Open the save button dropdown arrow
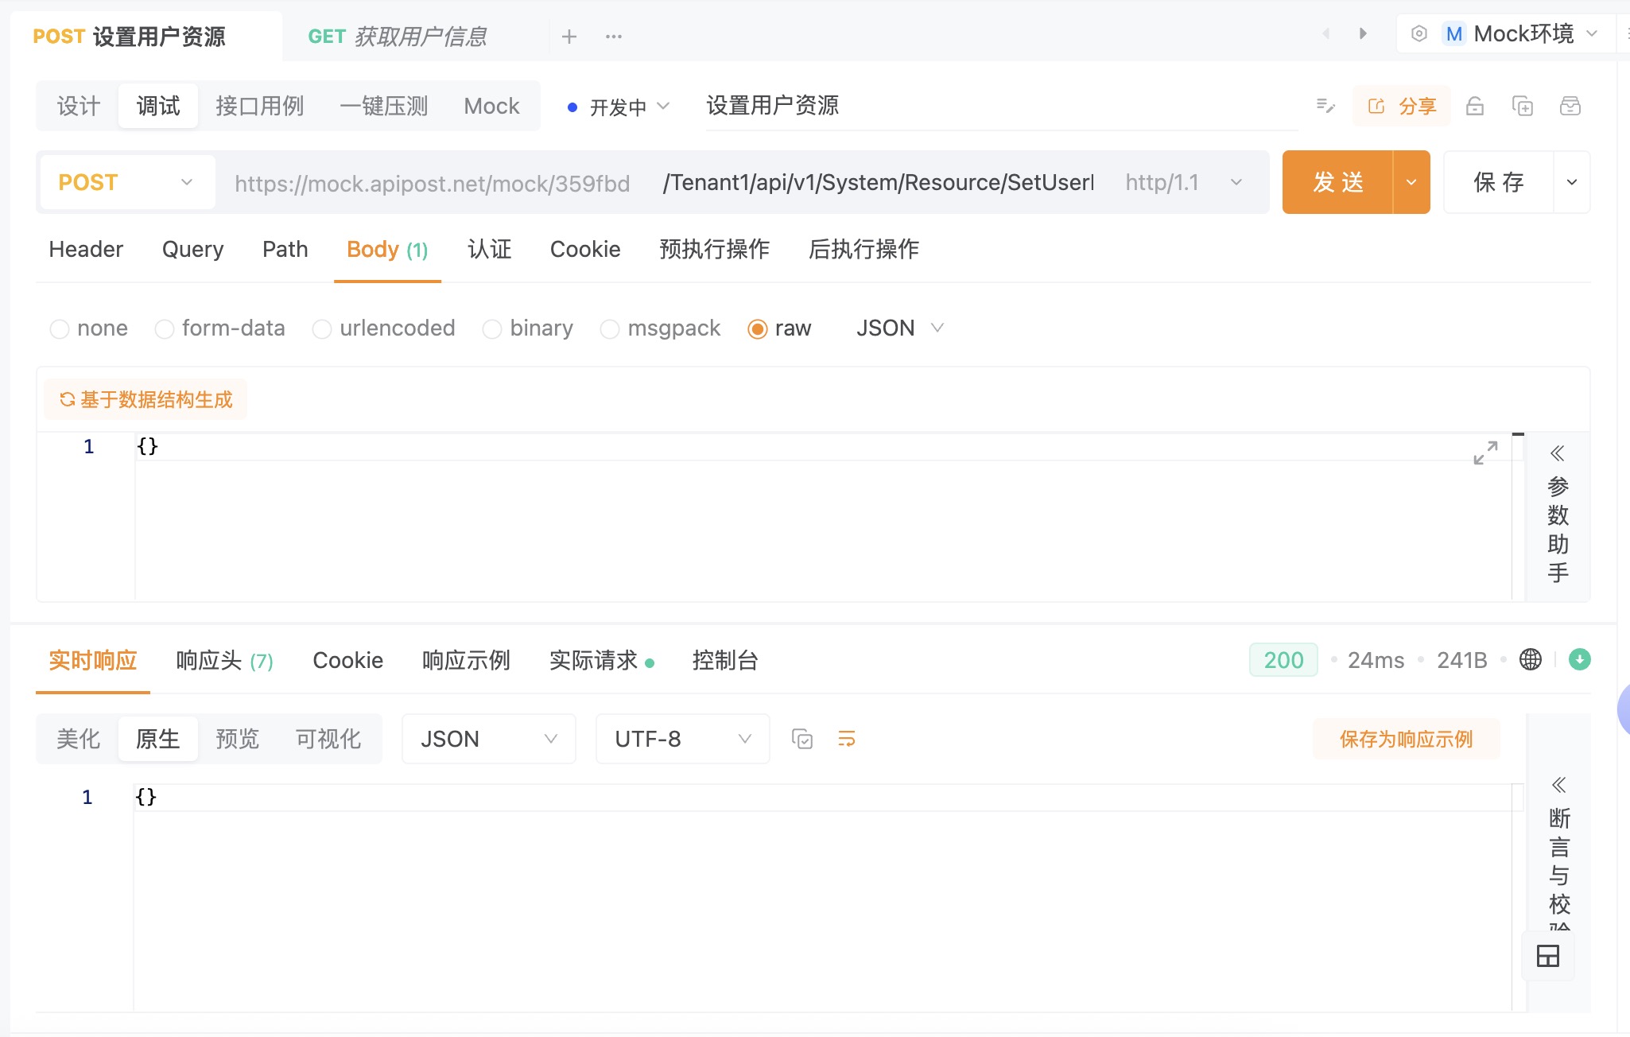This screenshot has height=1037, width=1630. click(x=1572, y=182)
